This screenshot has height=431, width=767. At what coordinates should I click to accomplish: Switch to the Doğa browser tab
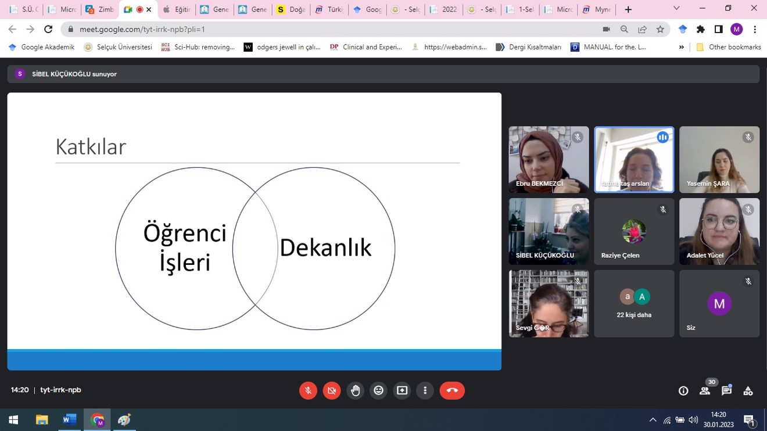pyautogui.click(x=291, y=9)
